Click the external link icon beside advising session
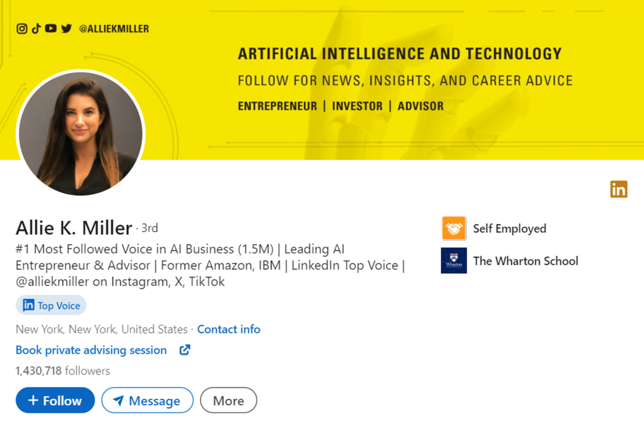 pyautogui.click(x=185, y=350)
